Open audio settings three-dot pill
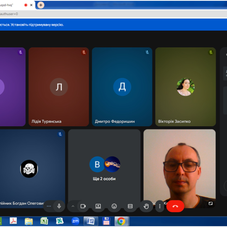 [x=49, y=206]
